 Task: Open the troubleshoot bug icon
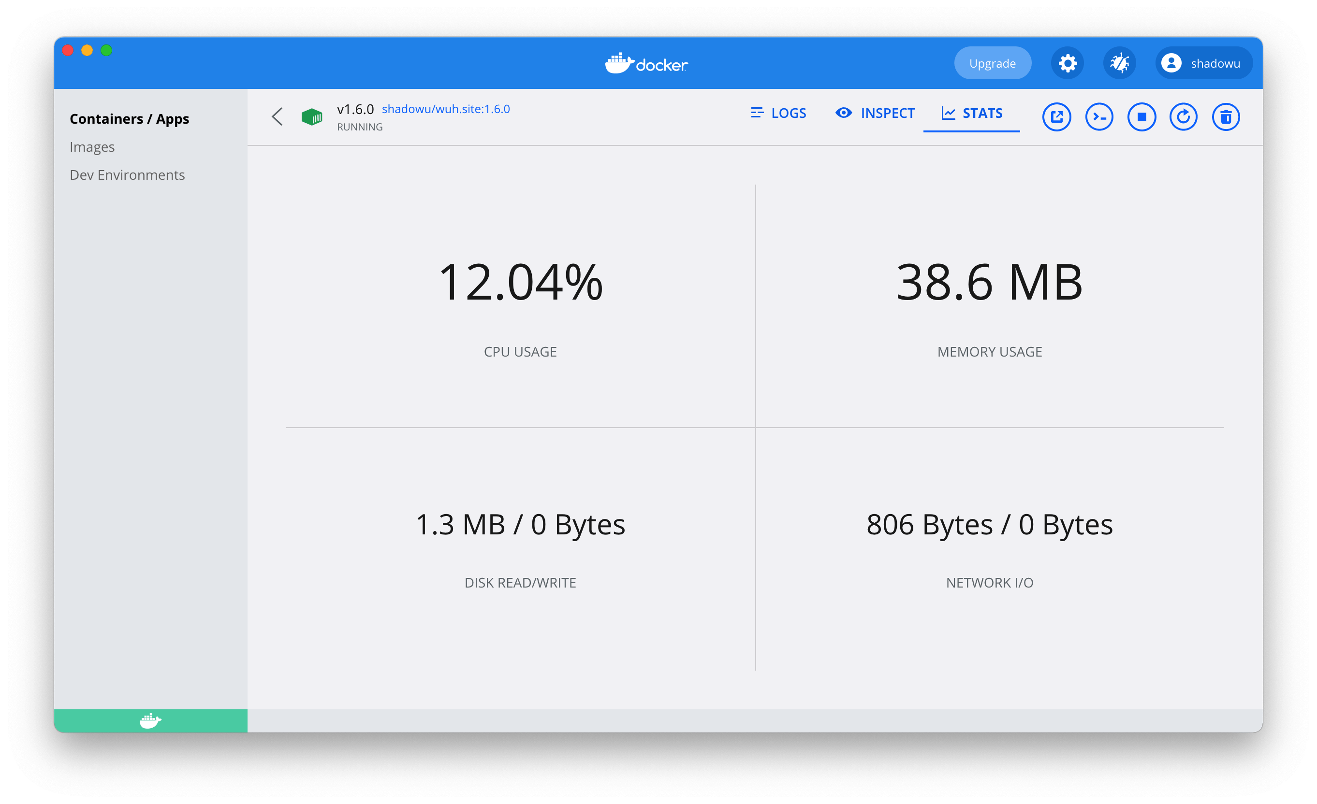pyautogui.click(x=1119, y=64)
